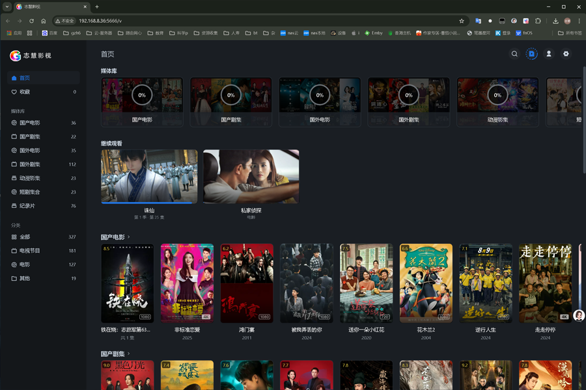Viewport: 586px width, 390px height.
Task: Open the 国外剧集 media library card
Action: [x=409, y=102]
